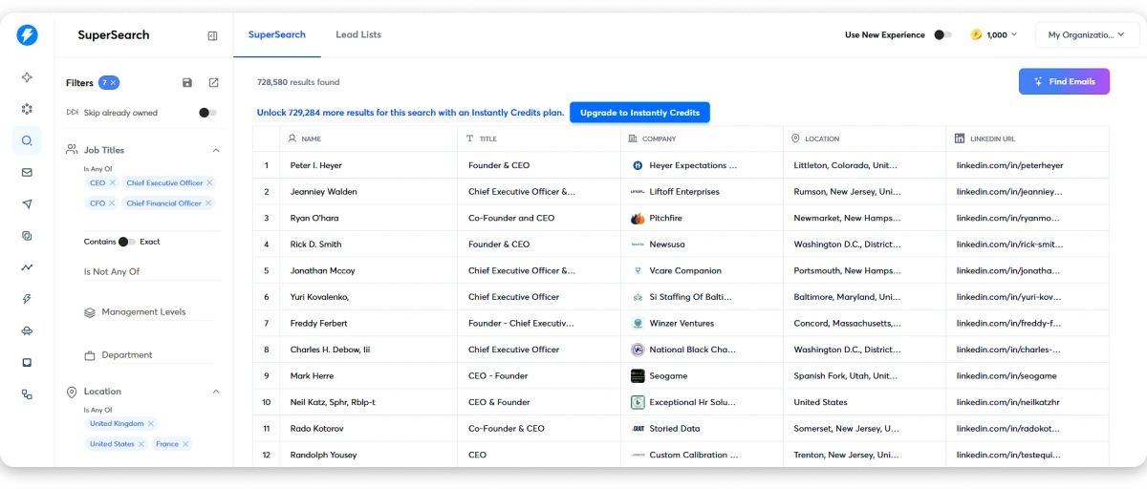Open the integrations blocks sidebar icon
1147x489 pixels.
(27, 394)
